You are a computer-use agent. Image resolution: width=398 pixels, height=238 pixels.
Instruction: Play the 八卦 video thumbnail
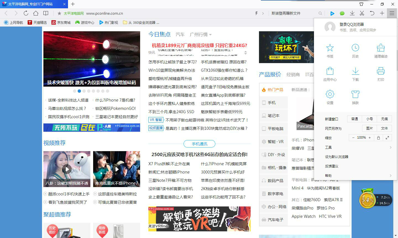click(x=67, y=169)
